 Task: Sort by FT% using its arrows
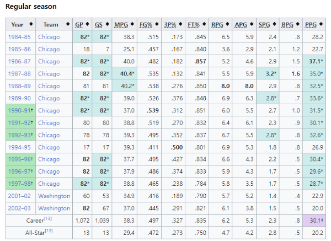point(204,24)
